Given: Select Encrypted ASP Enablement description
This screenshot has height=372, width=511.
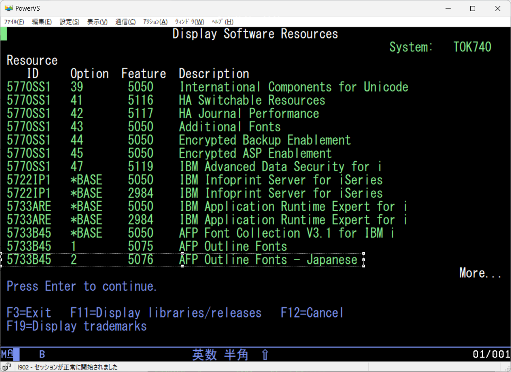Looking at the screenshot, I should click(255, 153).
